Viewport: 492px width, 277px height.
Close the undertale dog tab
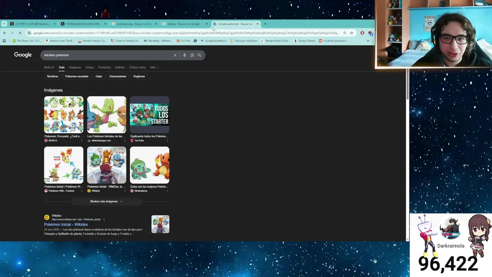pos(156,24)
